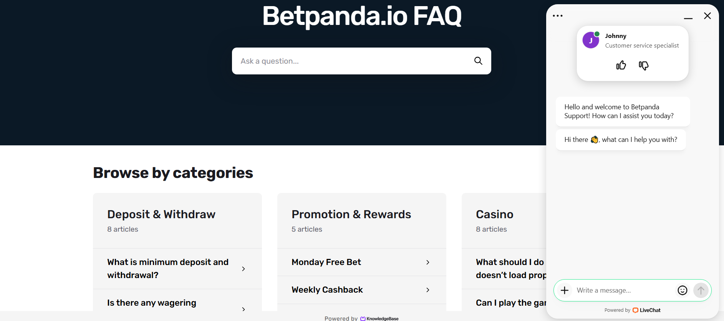Open the Casino category heading
This screenshot has width=724, height=321.
495,214
